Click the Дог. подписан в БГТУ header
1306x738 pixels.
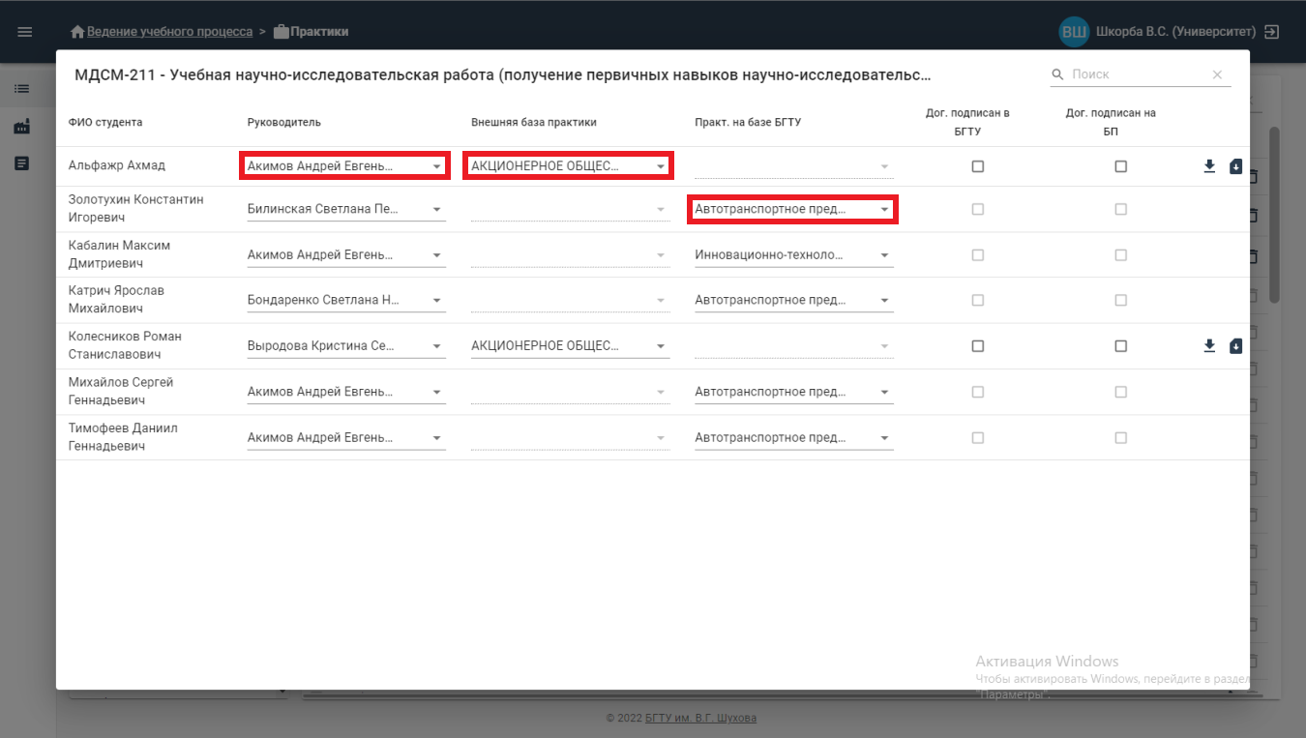pyautogui.click(x=967, y=122)
